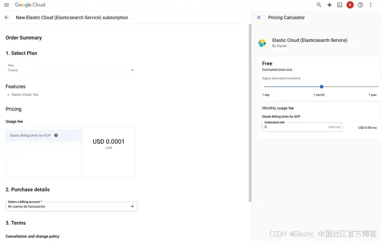Open the red notifications badge
Screen dimensions: 382x241
coord(350,5)
